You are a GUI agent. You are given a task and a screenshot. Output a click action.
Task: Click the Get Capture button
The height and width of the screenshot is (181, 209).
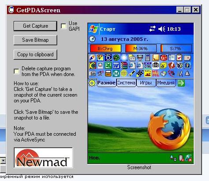click(35, 26)
